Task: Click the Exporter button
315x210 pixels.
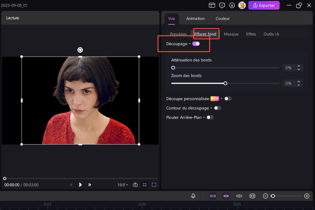Action: pos(264,6)
